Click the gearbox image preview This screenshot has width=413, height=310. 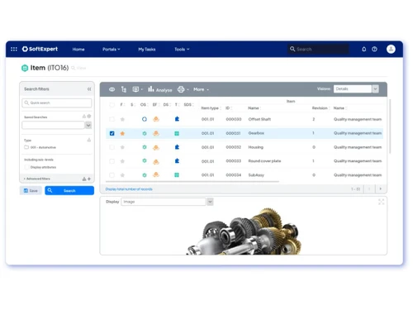tap(244, 231)
